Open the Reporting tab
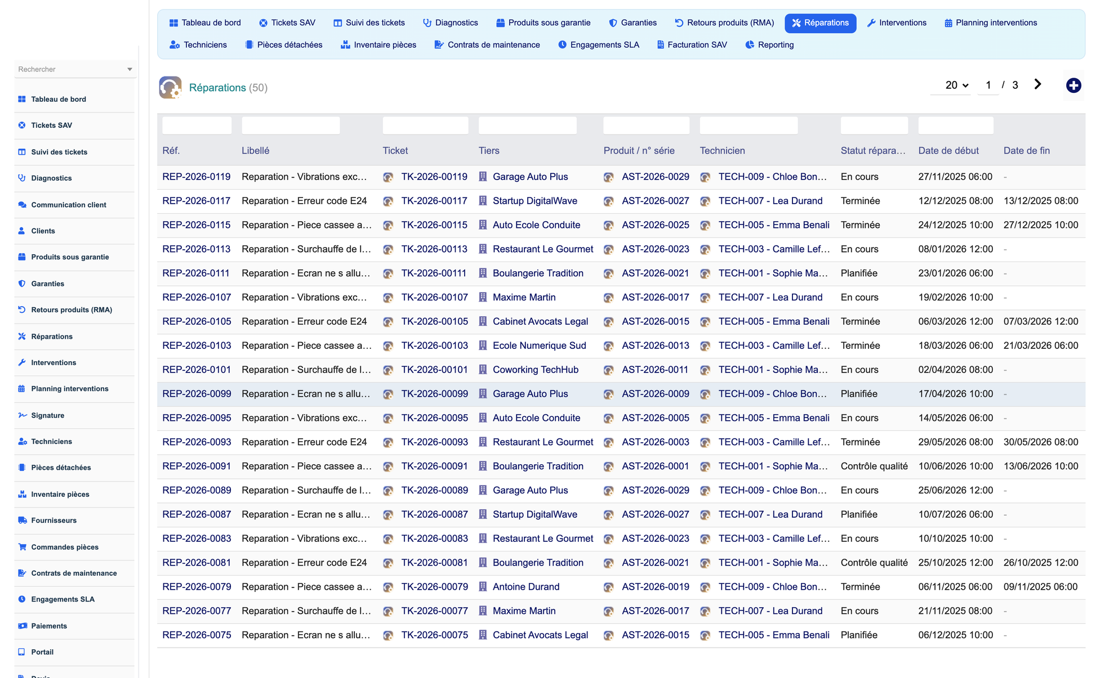 769,45
